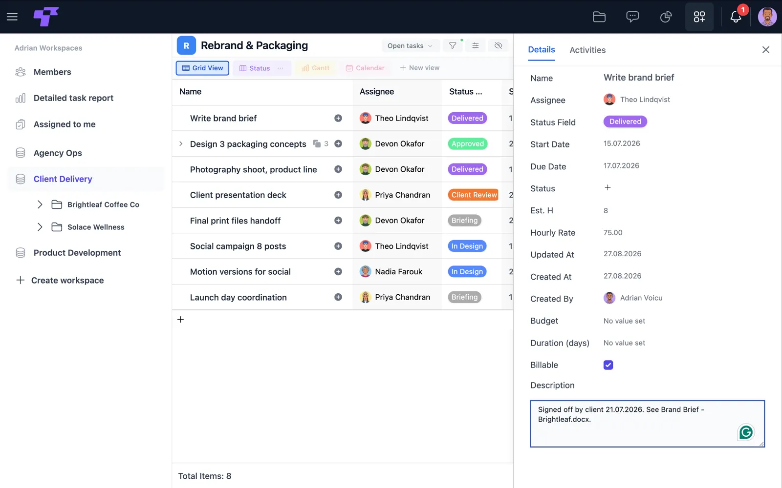Open the chat messages icon
This screenshot has width=782, height=488.
pyautogui.click(x=632, y=17)
